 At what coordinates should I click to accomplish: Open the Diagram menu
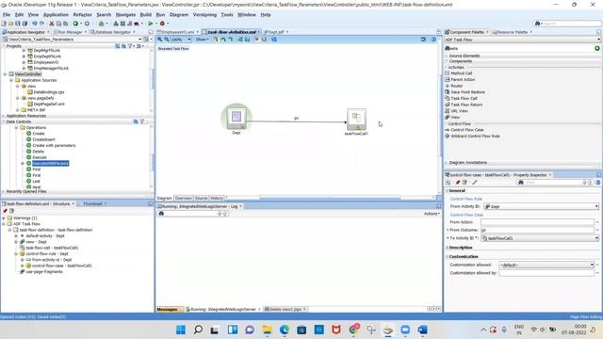pyautogui.click(x=179, y=15)
